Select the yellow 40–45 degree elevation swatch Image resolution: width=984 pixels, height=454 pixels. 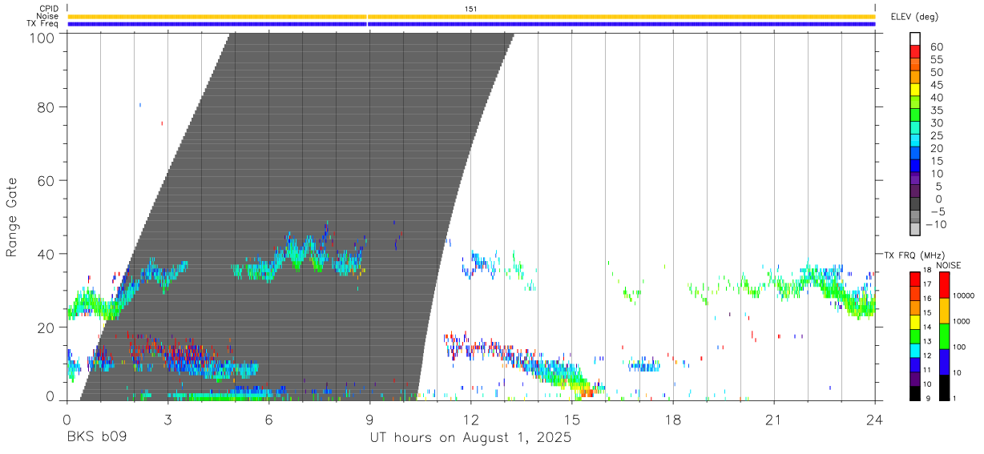click(916, 90)
